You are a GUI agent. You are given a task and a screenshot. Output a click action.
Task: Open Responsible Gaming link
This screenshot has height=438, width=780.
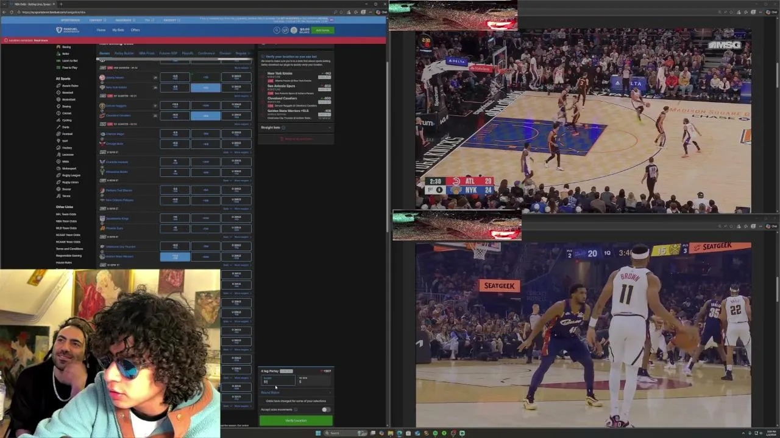69,255
